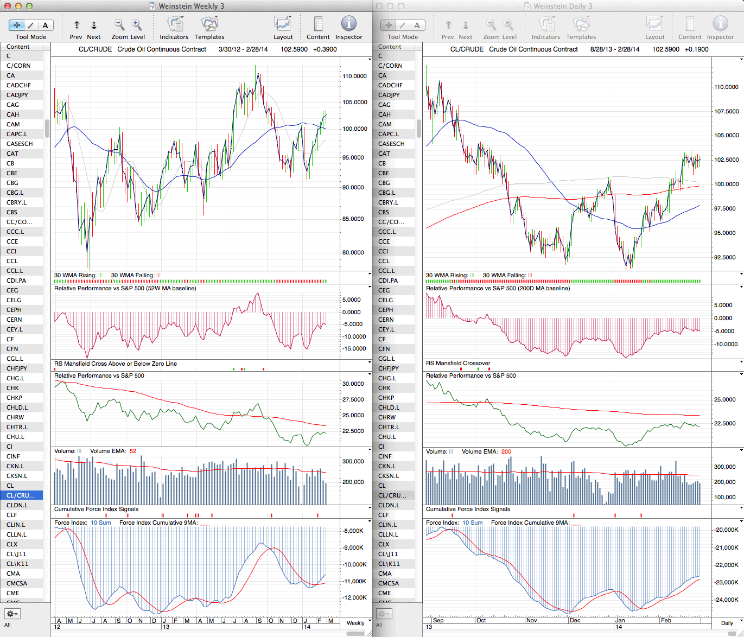Open the Layout menu in Weekly toolbar

283,25
